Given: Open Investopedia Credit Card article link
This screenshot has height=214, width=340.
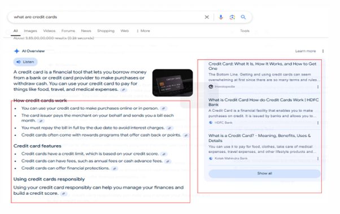Looking at the screenshot, I should click(262, 66).
